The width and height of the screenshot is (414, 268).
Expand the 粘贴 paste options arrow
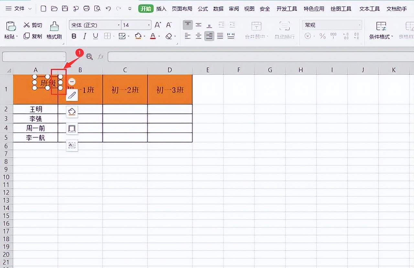17,37
